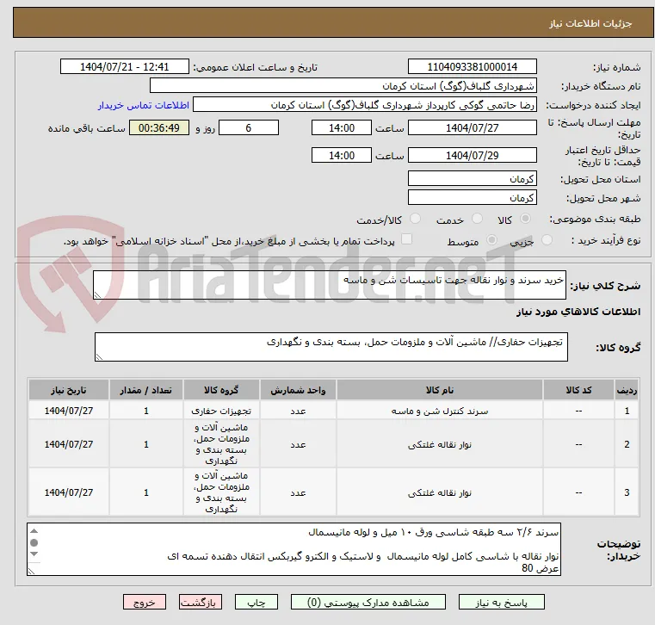Select the متوسط purchase type radio
Viewport: 655px width, 625px height.
[x=492, y=240]
